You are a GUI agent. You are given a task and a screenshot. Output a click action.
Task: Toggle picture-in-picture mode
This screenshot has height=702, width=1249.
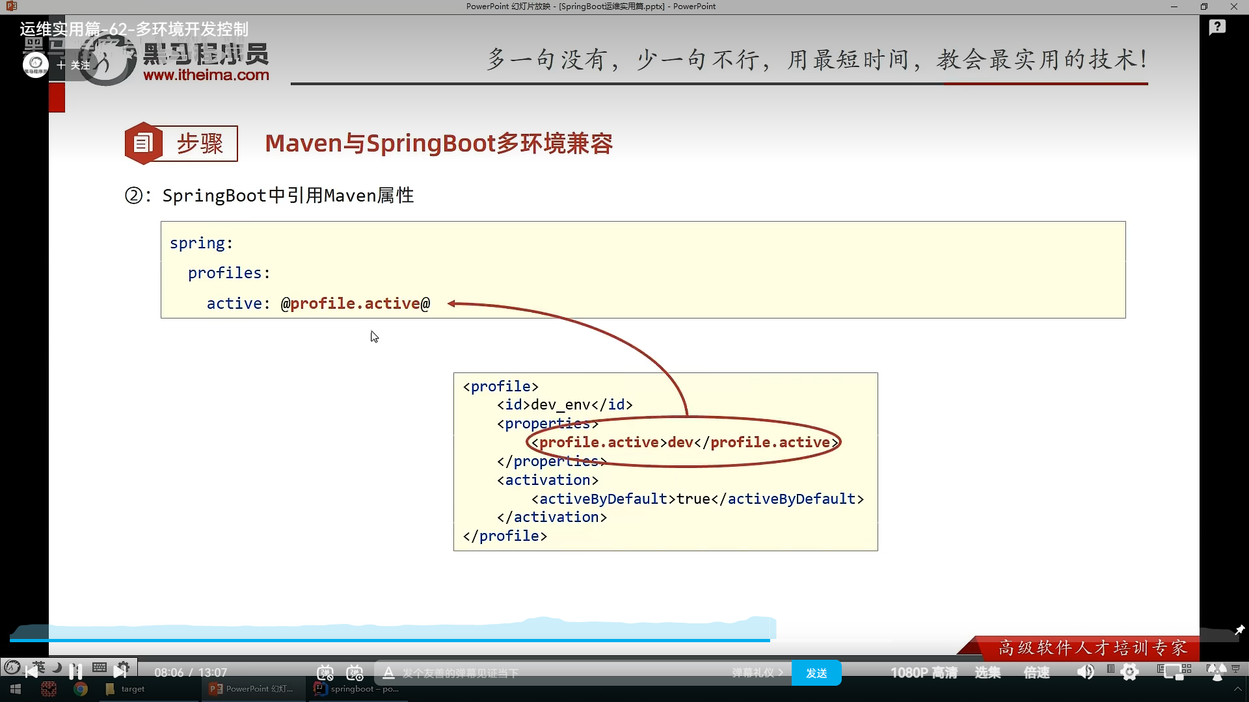pos(1174,672)
